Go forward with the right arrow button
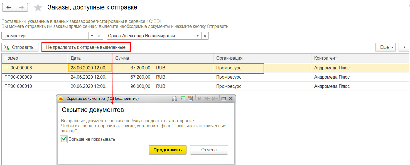 click(21, 7)
